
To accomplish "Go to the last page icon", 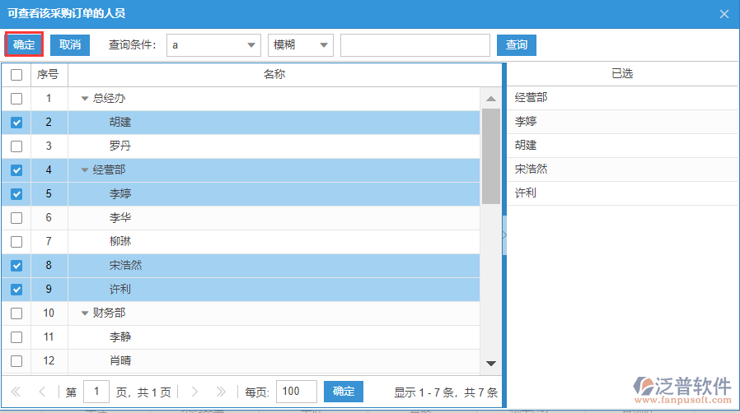I will click(x=221, y=392).
